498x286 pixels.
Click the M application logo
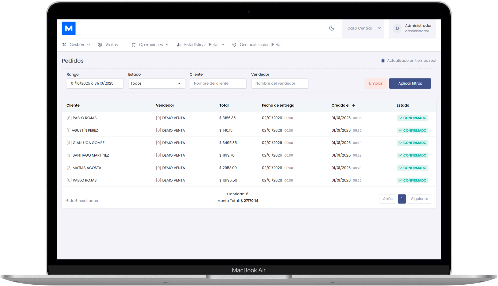point(69,28)
